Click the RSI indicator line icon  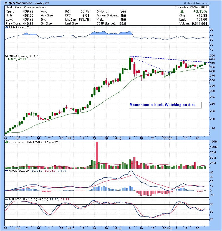(x=7, y=27)
